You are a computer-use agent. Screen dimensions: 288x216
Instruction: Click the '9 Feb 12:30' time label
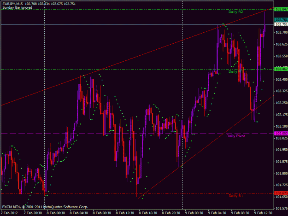[263, 213]
